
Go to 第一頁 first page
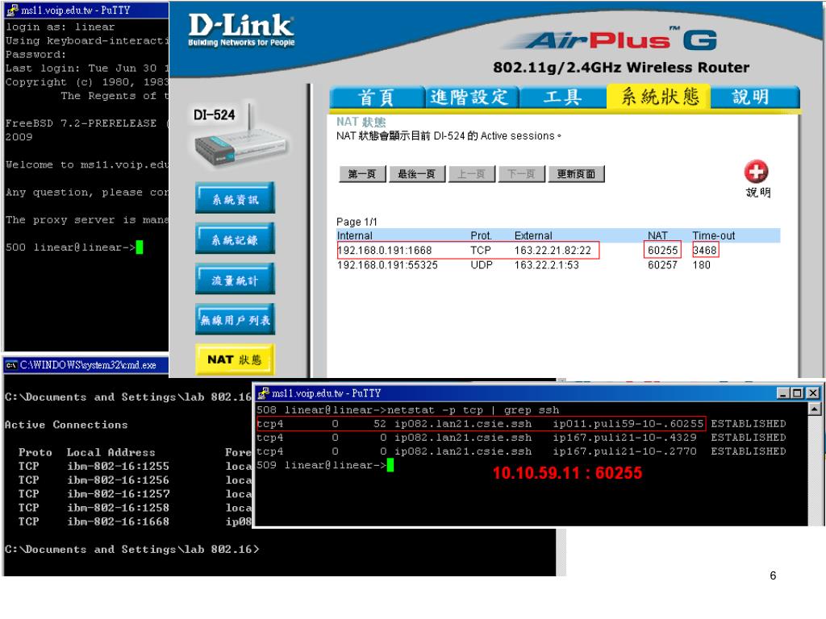362,174
